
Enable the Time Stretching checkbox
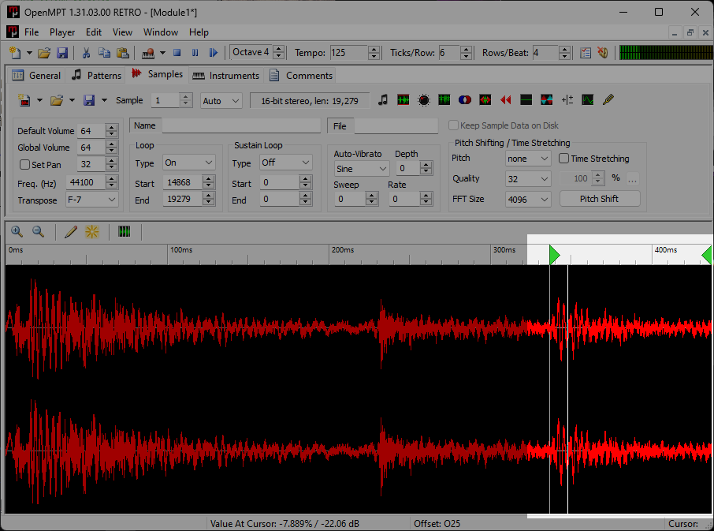(563, 159)
